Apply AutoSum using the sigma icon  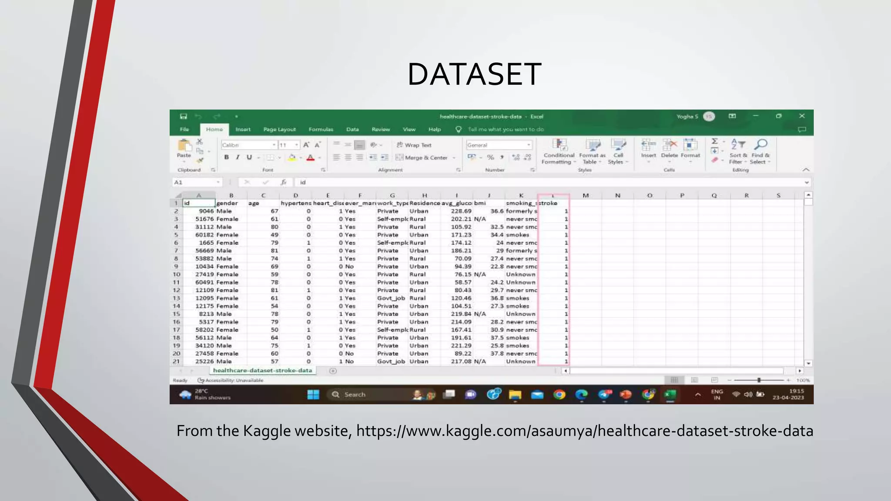click(x=714, y=141)
